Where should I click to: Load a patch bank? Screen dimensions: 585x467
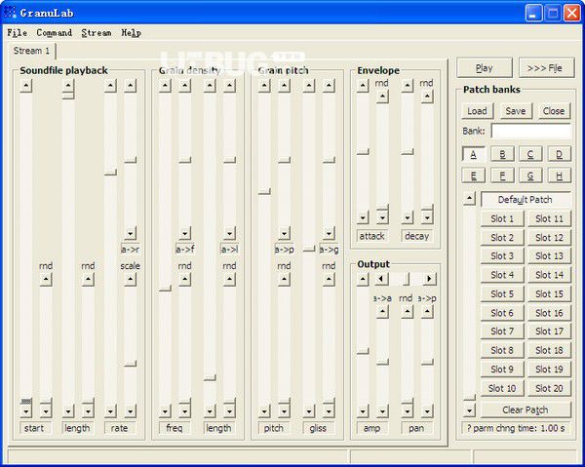coord(477,111)
